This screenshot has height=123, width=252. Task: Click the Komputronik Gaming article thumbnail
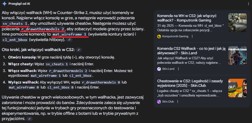pyautogui.click(x=237, y=22)
